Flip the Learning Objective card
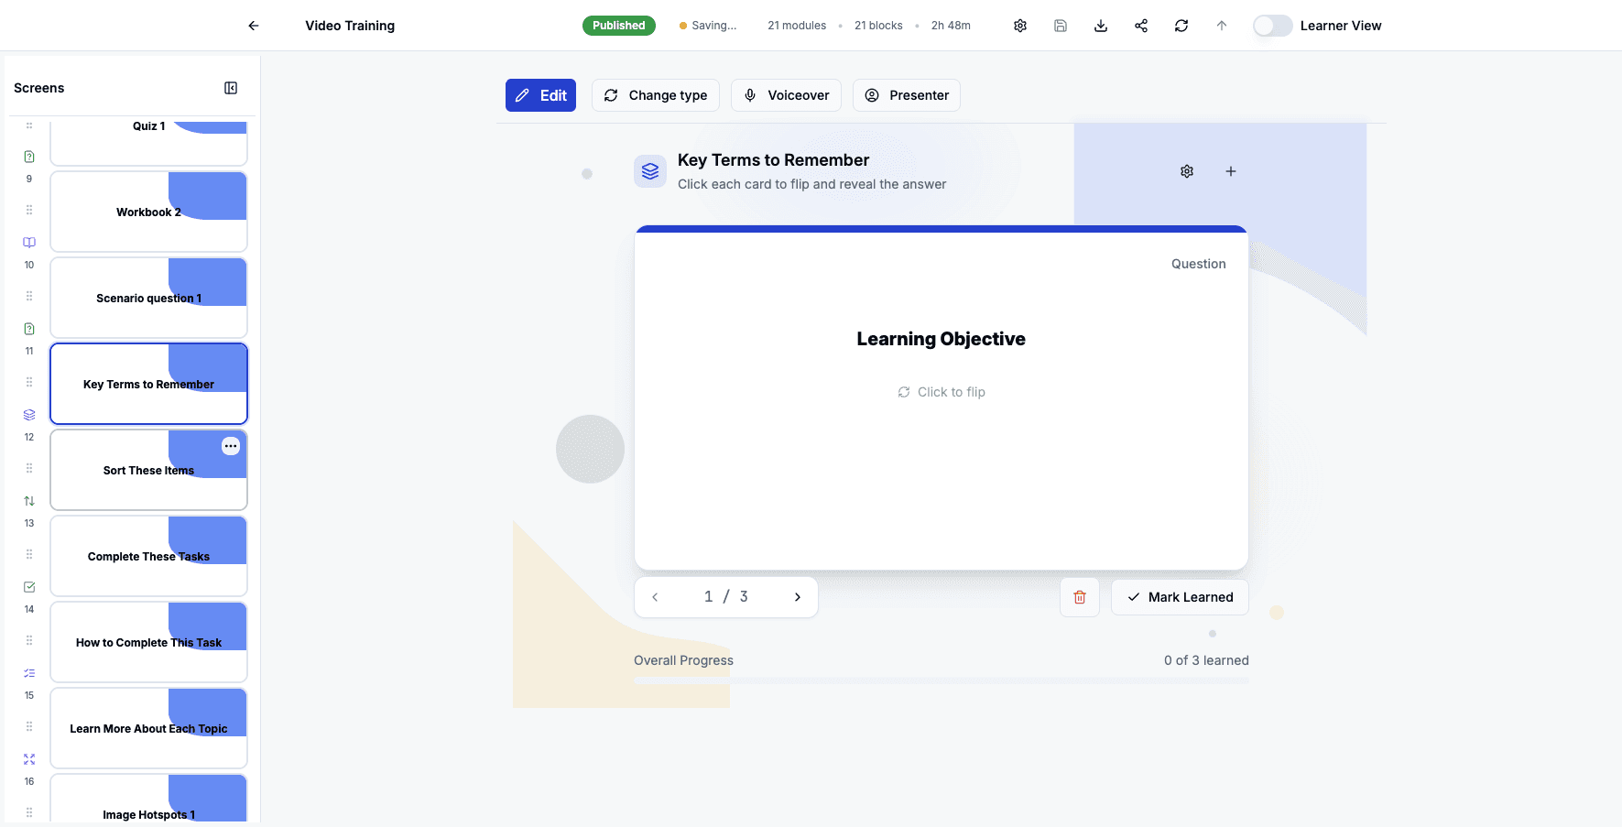 click(942, 397)
